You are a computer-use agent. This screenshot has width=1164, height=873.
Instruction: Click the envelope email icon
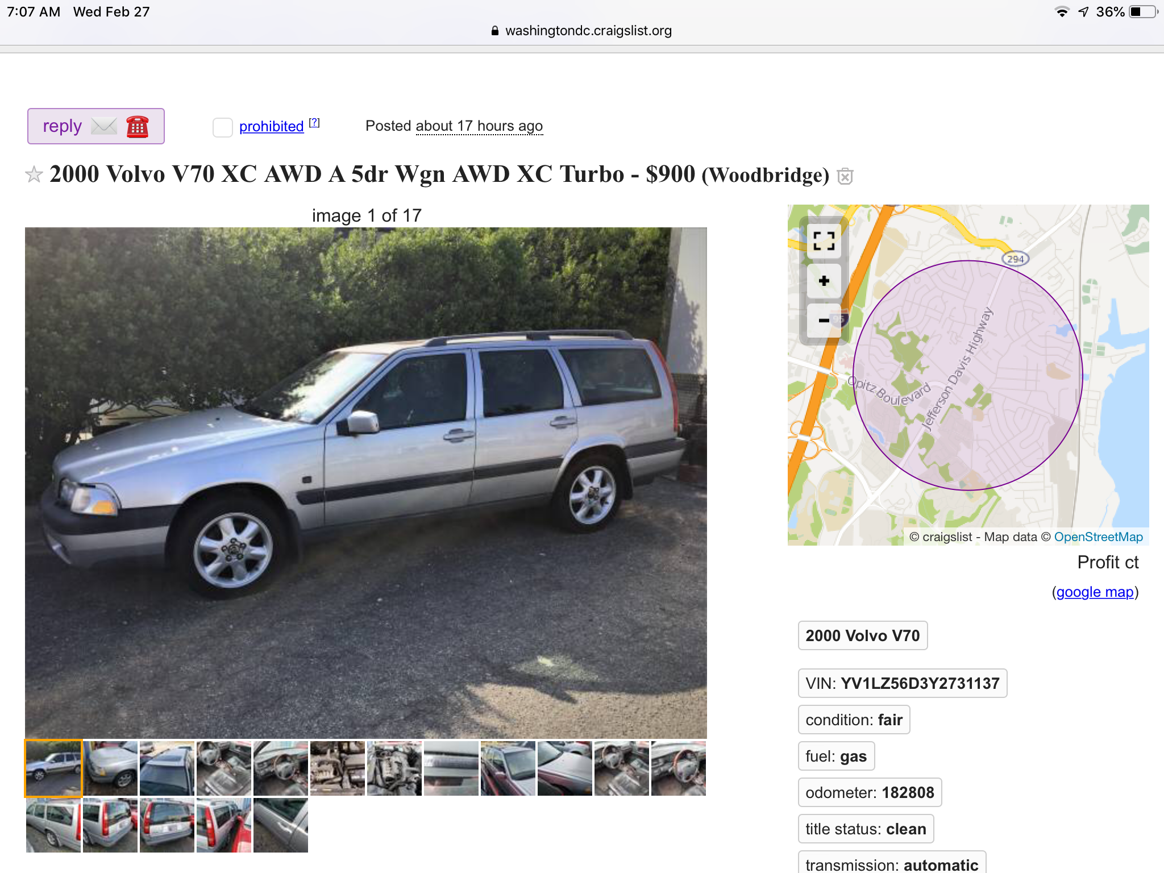point(104,126)
